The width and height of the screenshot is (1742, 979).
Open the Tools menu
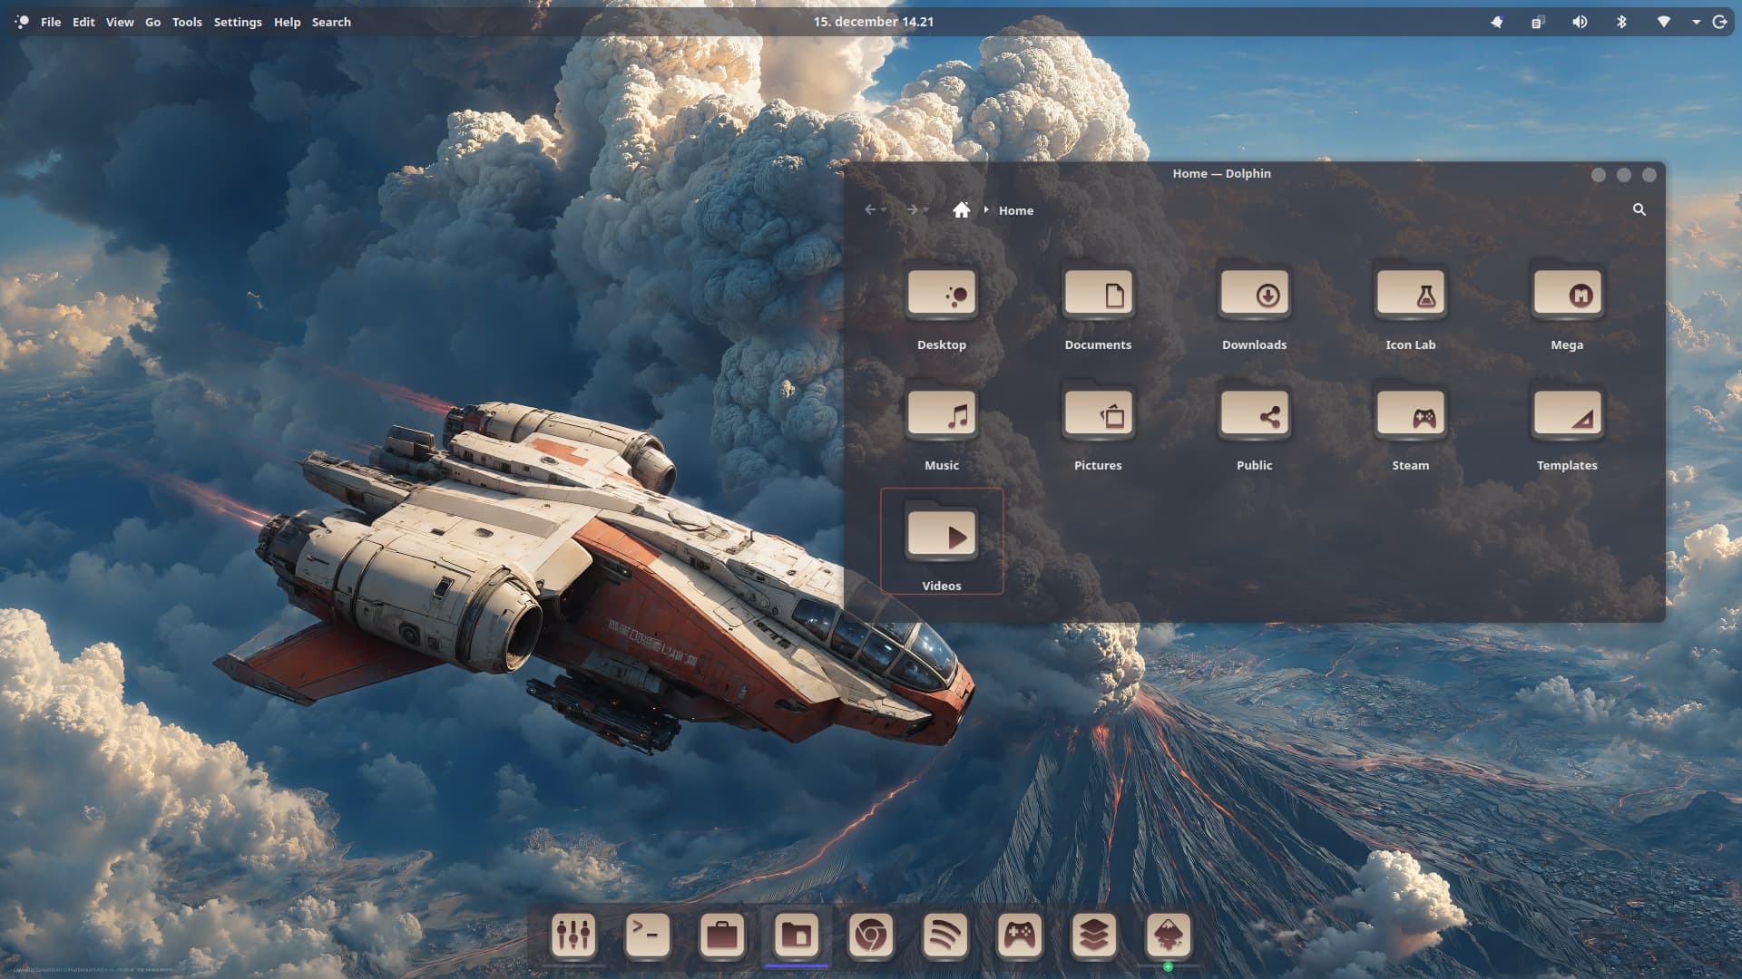click(187, 22)
